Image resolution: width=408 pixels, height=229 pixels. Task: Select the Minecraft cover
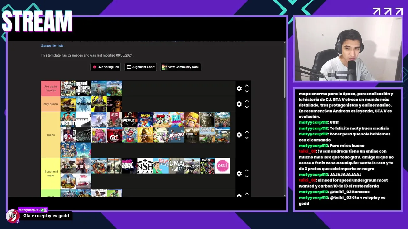click(x=114, y=88)
